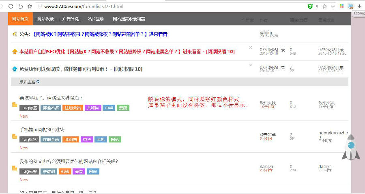Click the refresh icon beside 版块主题
This screenshot has width=365, height=194.
pos(39,82)
